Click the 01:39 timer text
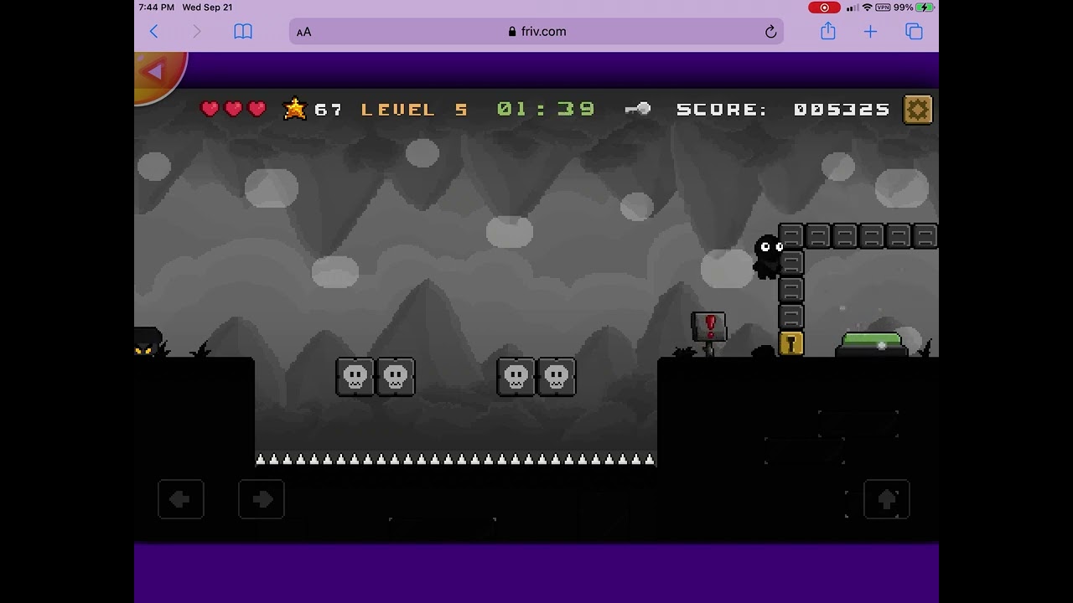1073x603 pixels. (x=546, y=109)
